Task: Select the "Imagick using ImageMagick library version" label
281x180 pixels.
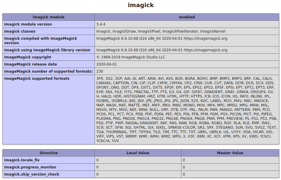Action: pyautogui.click(x=47, y=50)
